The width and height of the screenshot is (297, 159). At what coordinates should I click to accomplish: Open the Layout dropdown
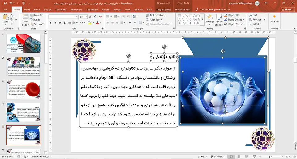coord(37,15)
